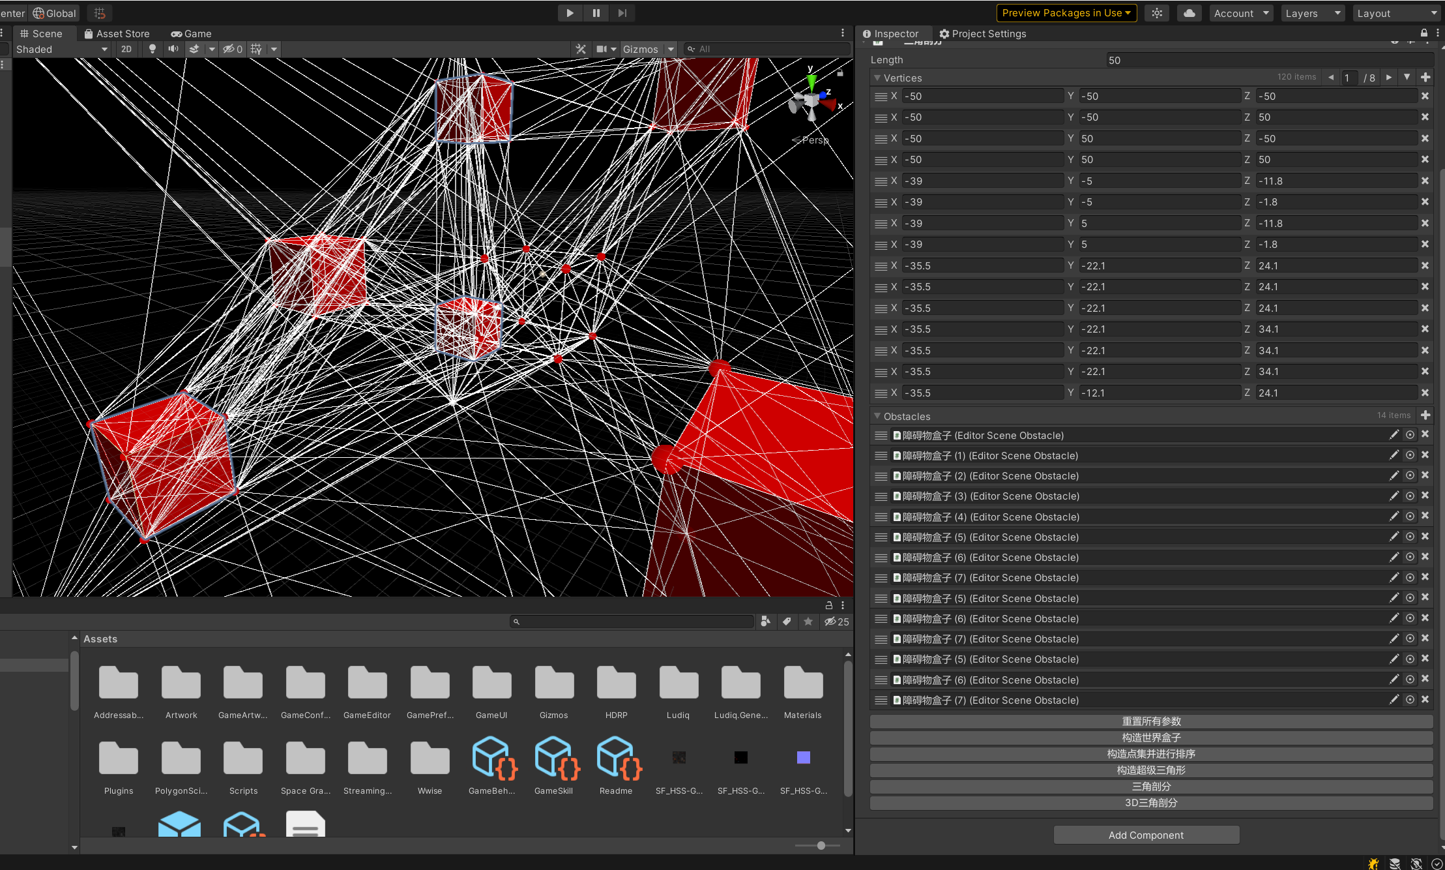Open the Project Settings tab
Image resolution: width=1445 pixels, height=870 pixels.
[983, 33]
